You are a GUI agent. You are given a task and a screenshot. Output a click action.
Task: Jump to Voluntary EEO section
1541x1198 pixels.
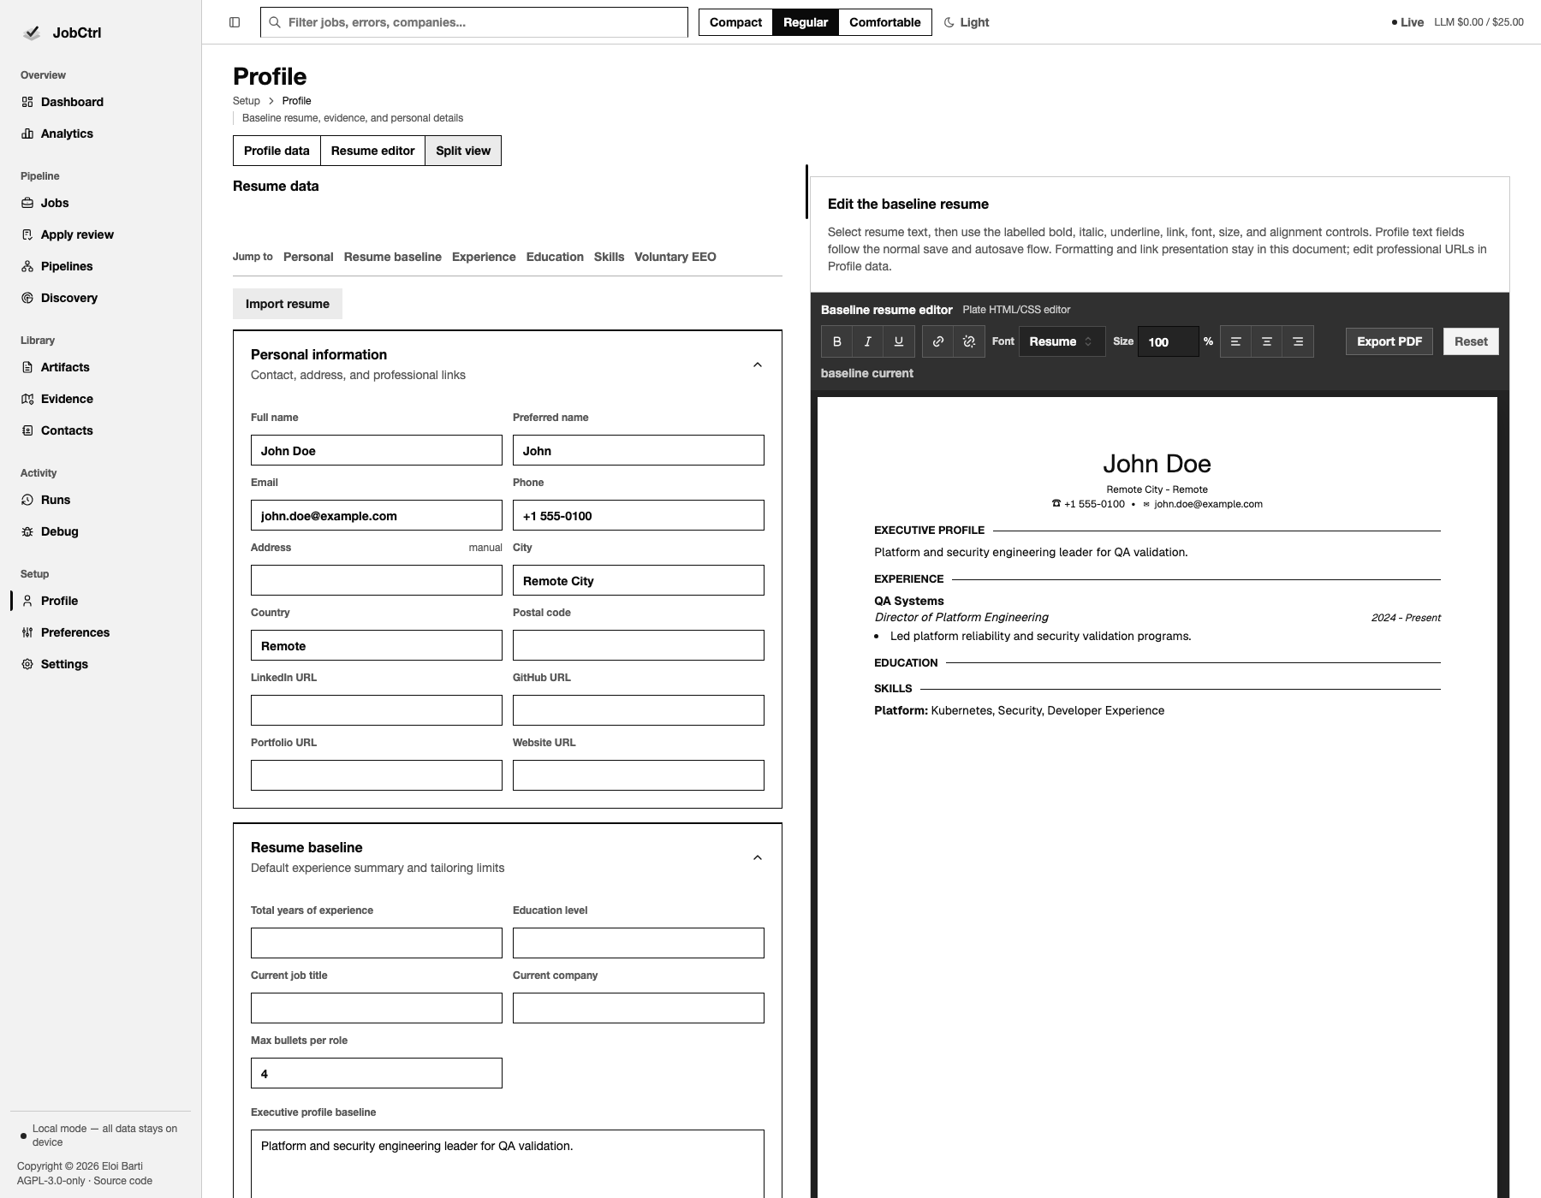675,257
